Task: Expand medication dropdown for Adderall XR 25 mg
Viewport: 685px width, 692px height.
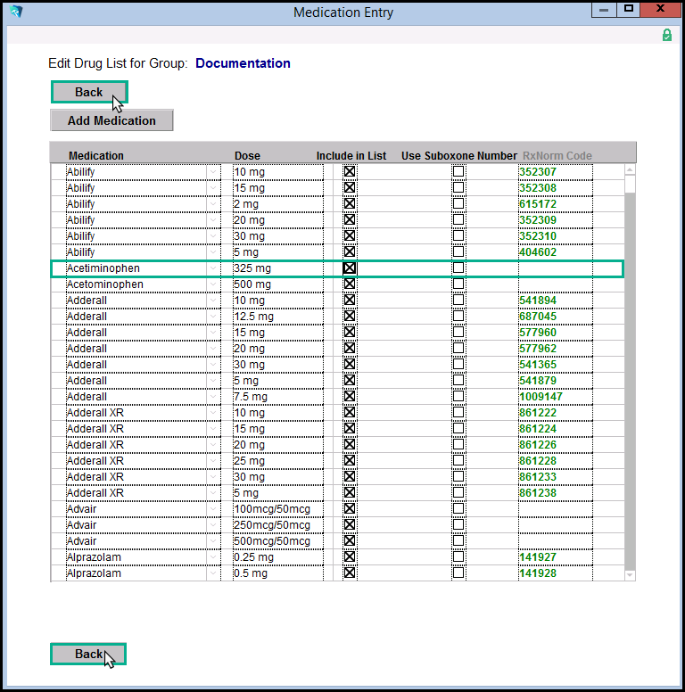Action: [212, 461]
